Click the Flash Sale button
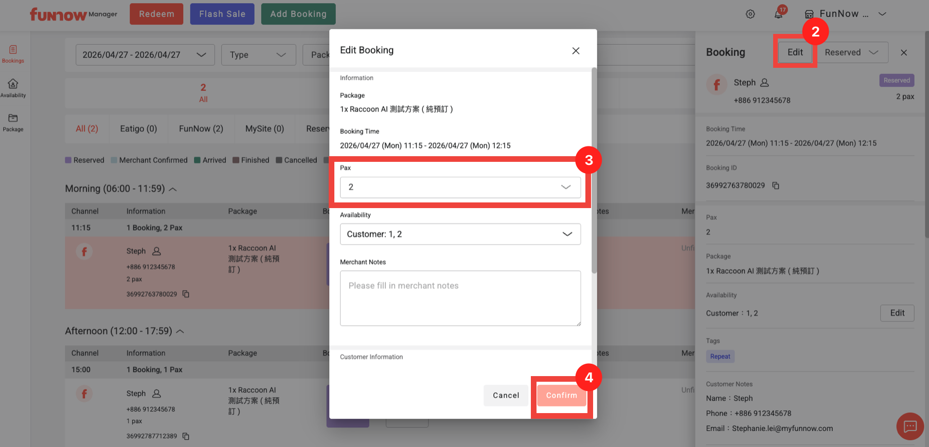 click(x=222, y=14)
